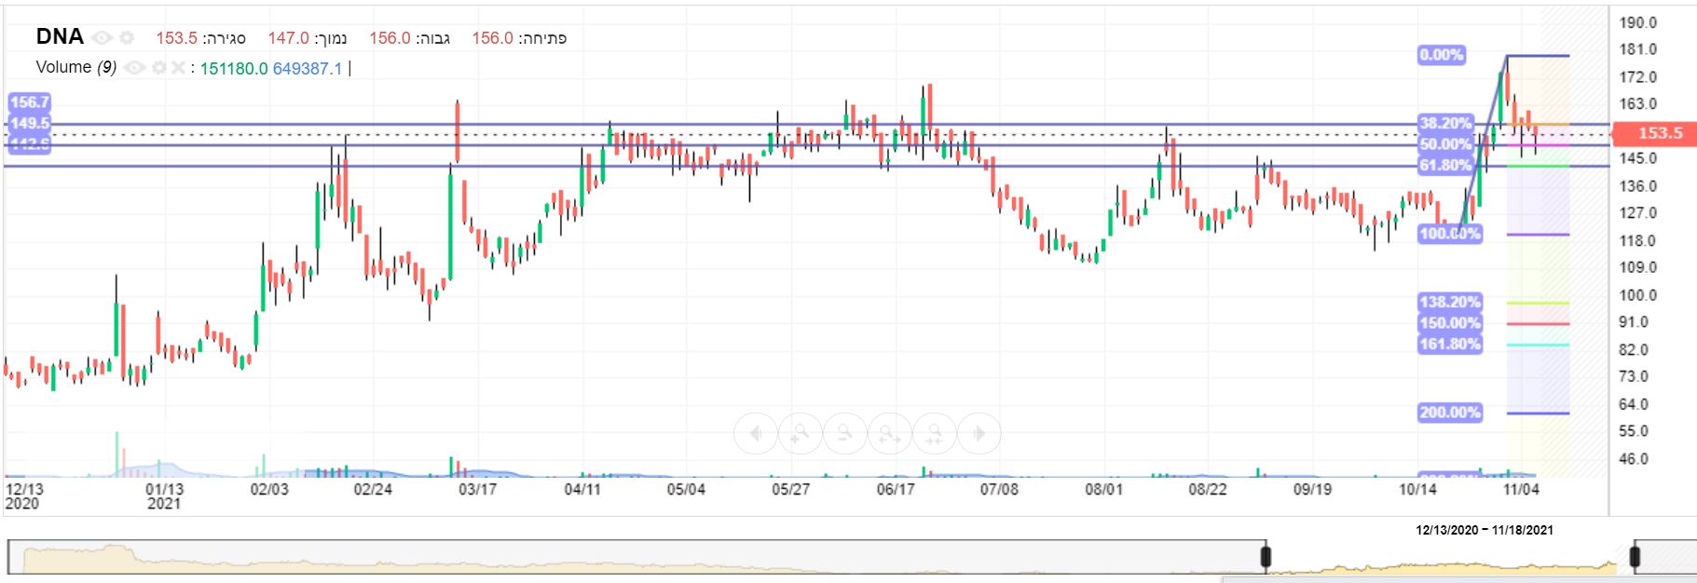Remove the Volume indicator with X
This screenshot has width=1697, height=583.
[177, 68]
